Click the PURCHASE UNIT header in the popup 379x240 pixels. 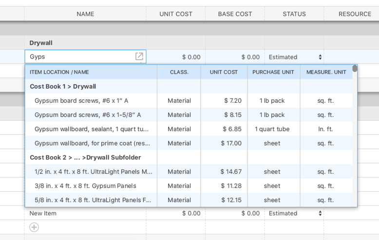pos(273,72)
